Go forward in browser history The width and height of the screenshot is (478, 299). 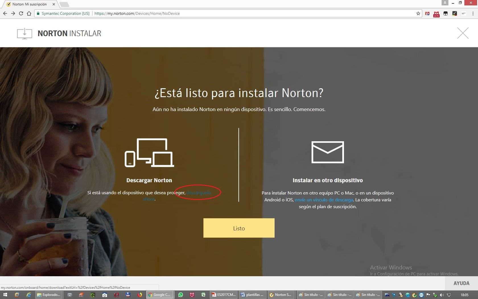click(13, 13)
